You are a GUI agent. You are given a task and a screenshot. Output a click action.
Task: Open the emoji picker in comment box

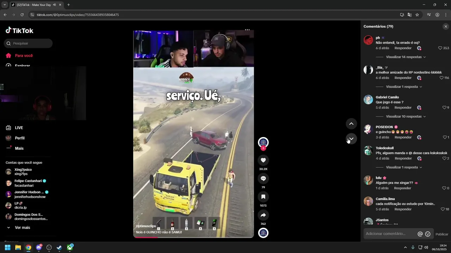(428, 234)
